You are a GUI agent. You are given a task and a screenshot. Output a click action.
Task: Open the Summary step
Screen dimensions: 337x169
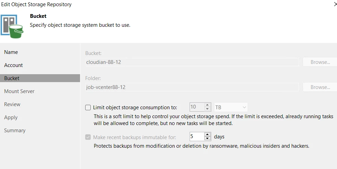(15, 131)
